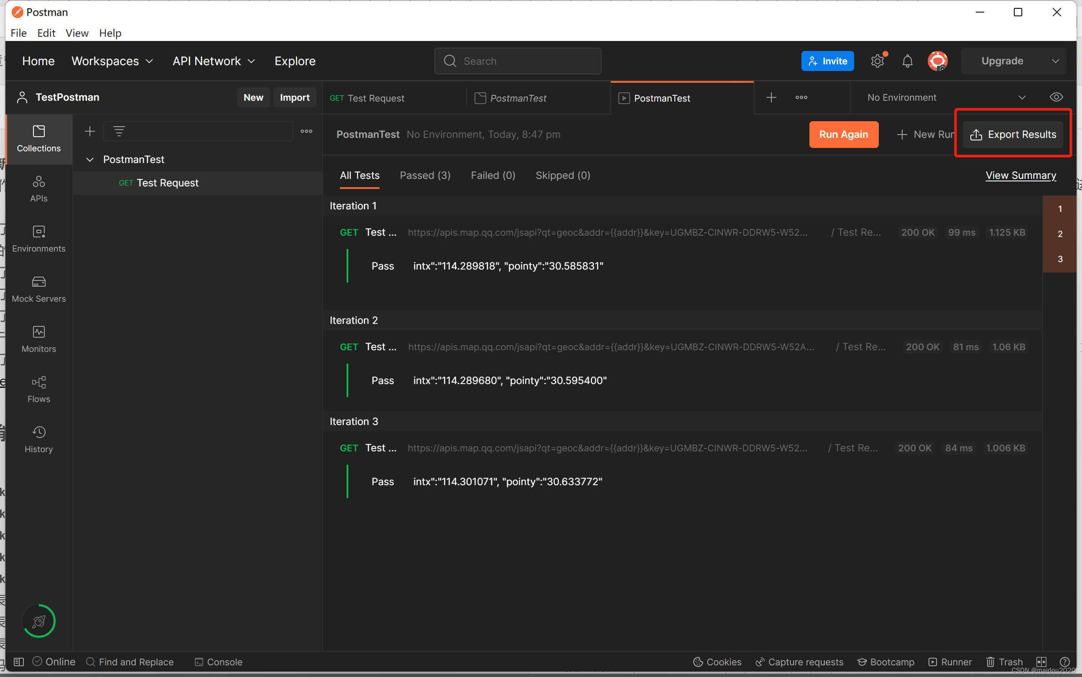Open the APIs panel icon

(x=38, y=187)
